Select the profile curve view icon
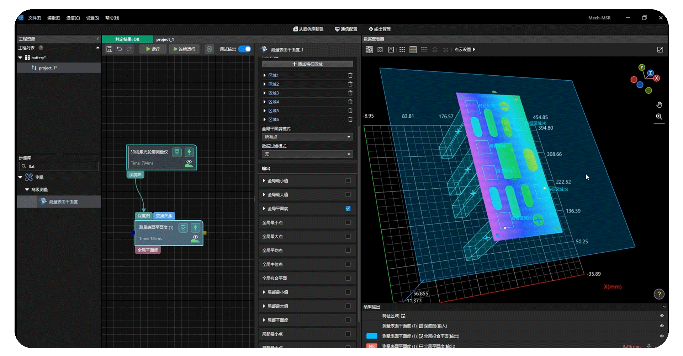This screenshot has width=683, height=356. pos(391,50)
